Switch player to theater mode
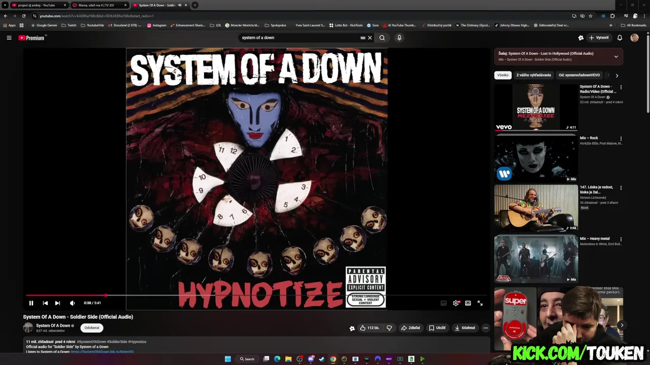Image resolution: width=650 pixels, height=365 pixels. tap(468, 303)
